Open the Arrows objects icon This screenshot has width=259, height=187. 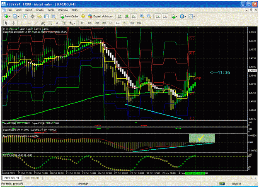[x=71, y=23]
